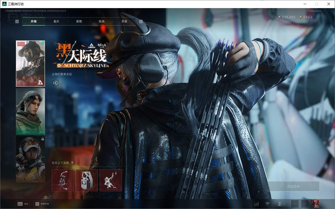View the white figure included item
Viewport: 335px width, 209px height.
tap(111, 180)
